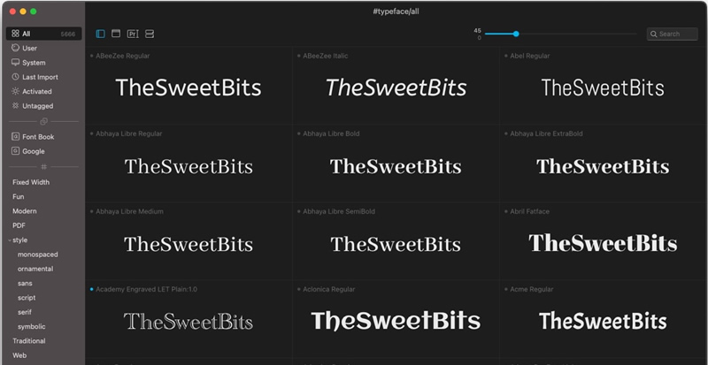The image size is (708, 365).
Task: Select the Traditional tag
Action: pos(29,341)
